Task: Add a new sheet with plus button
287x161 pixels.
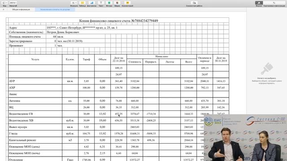Action: click(x=4, y=9)
